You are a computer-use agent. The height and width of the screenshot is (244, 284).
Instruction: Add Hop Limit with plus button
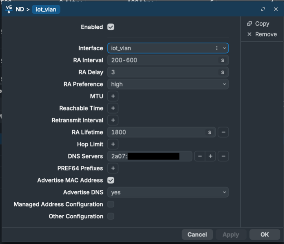click(113, 144)
